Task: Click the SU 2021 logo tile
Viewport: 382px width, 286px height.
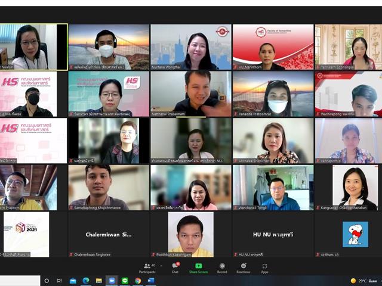Action: [26, 234]
